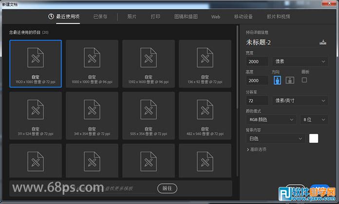Click the 高度 value field
Image resolution: width=339 pixels, height=204 pixels.
pyautogui.click(x=257, y=81)
